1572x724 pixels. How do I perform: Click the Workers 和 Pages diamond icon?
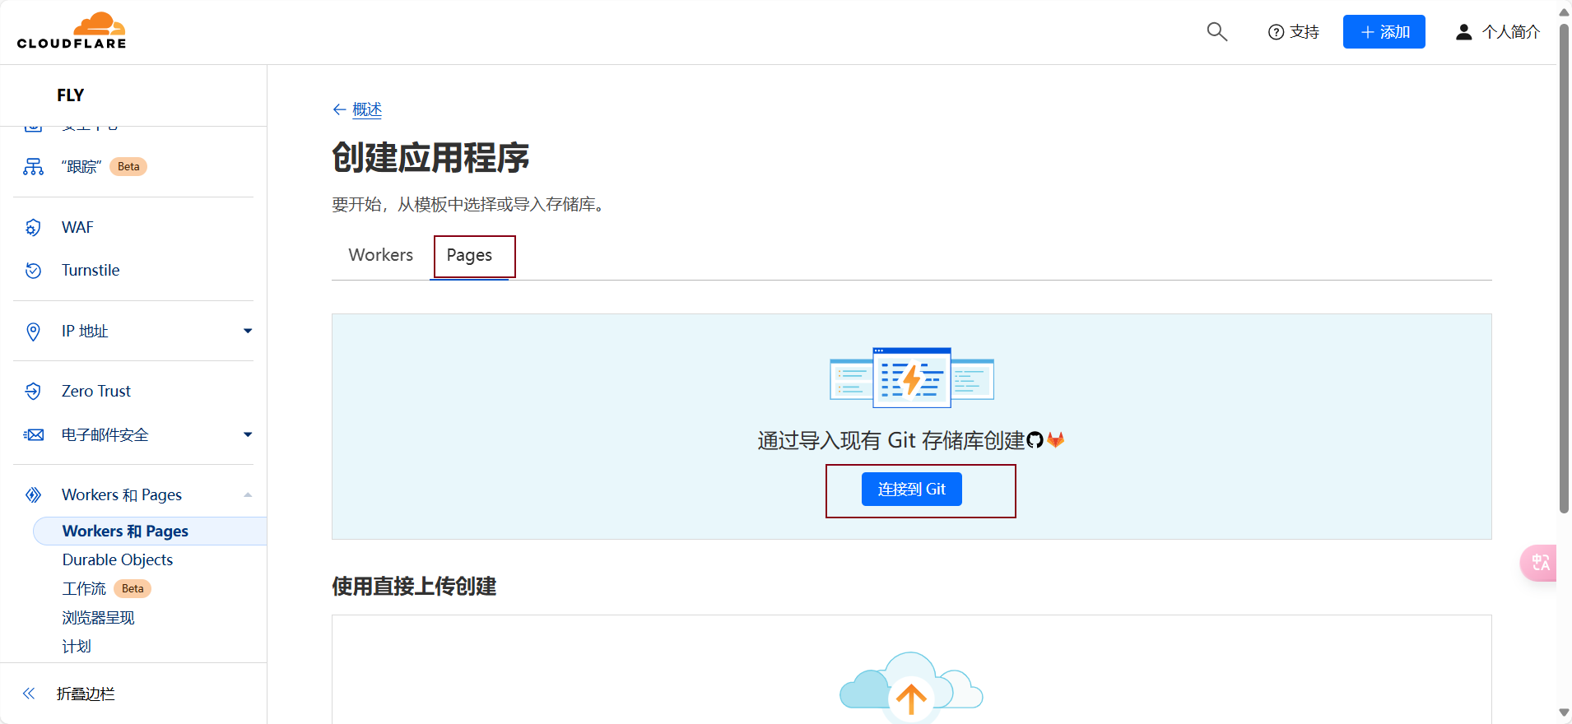33,495
